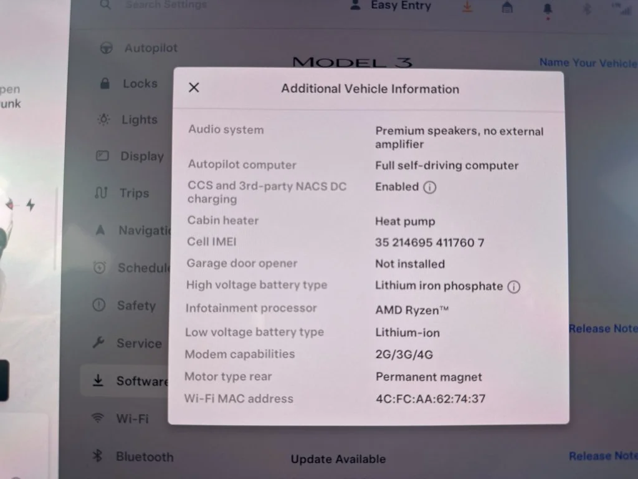The width and height of the screenshot is (638, 479).
Task: Open the upper Release Notes link
Action: click(603, 329)
